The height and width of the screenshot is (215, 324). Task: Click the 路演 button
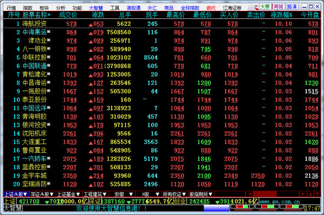[292, 6]
